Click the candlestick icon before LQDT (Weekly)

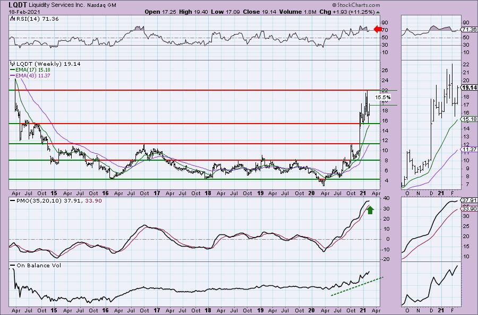point(13,64)
